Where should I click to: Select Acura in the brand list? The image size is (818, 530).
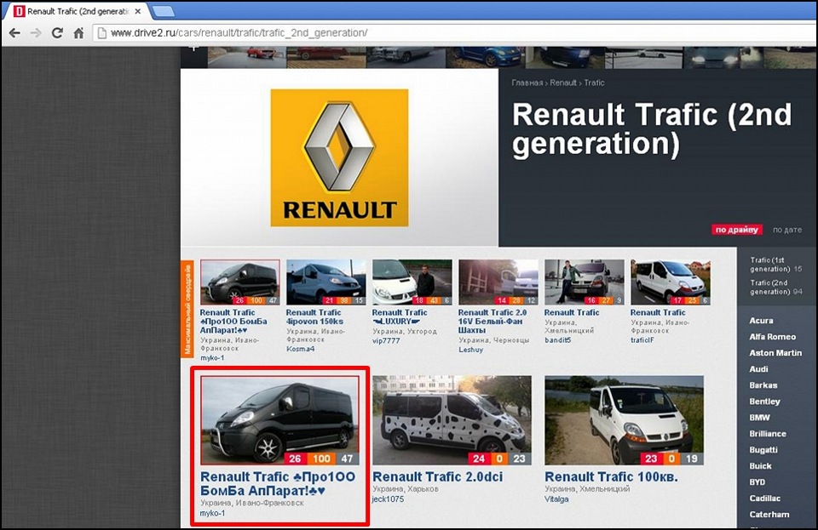click(x=761, y=321)
